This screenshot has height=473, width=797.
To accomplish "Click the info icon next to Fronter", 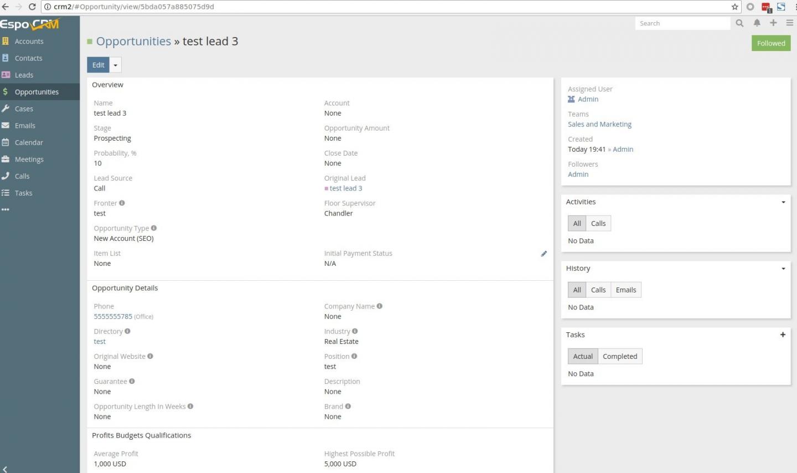I will (122, 203).
